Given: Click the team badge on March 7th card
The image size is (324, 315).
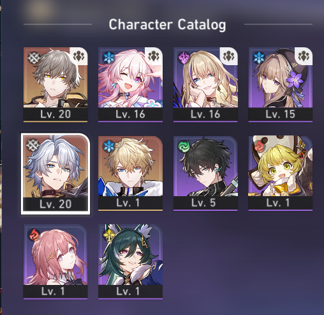Looking at the screenshot, I should [x=154, y=56].
